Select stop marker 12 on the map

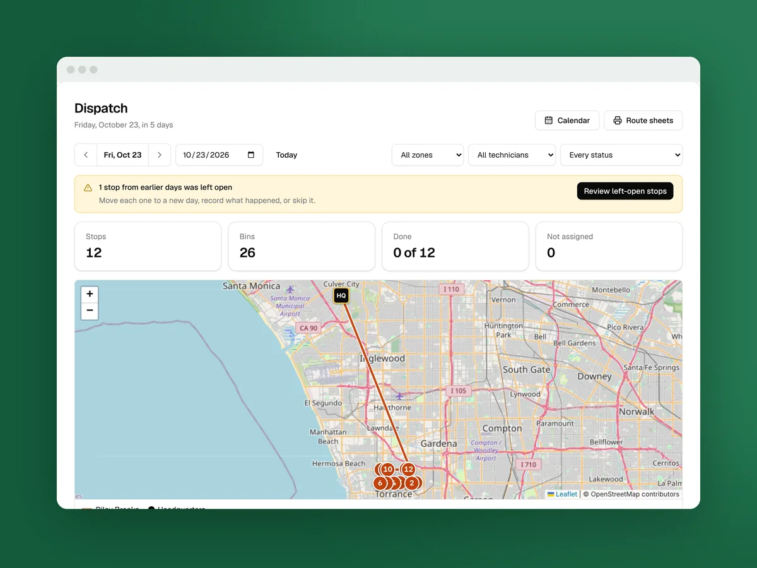pyautogui.click(x=408, y=469)
